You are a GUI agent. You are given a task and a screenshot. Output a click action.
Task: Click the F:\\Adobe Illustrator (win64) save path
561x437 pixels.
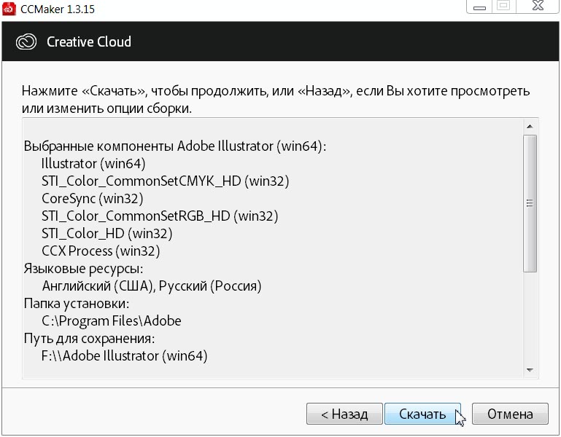[125, 356]
